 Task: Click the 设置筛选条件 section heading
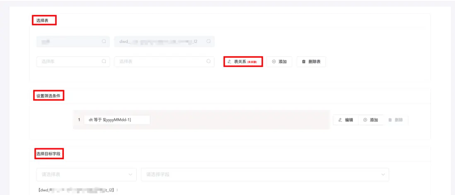48,96
